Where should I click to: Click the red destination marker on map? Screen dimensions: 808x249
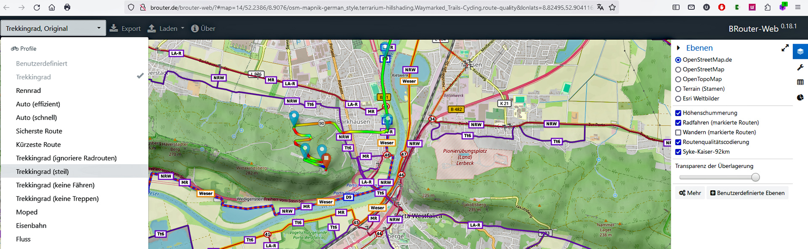pos(326,161)
